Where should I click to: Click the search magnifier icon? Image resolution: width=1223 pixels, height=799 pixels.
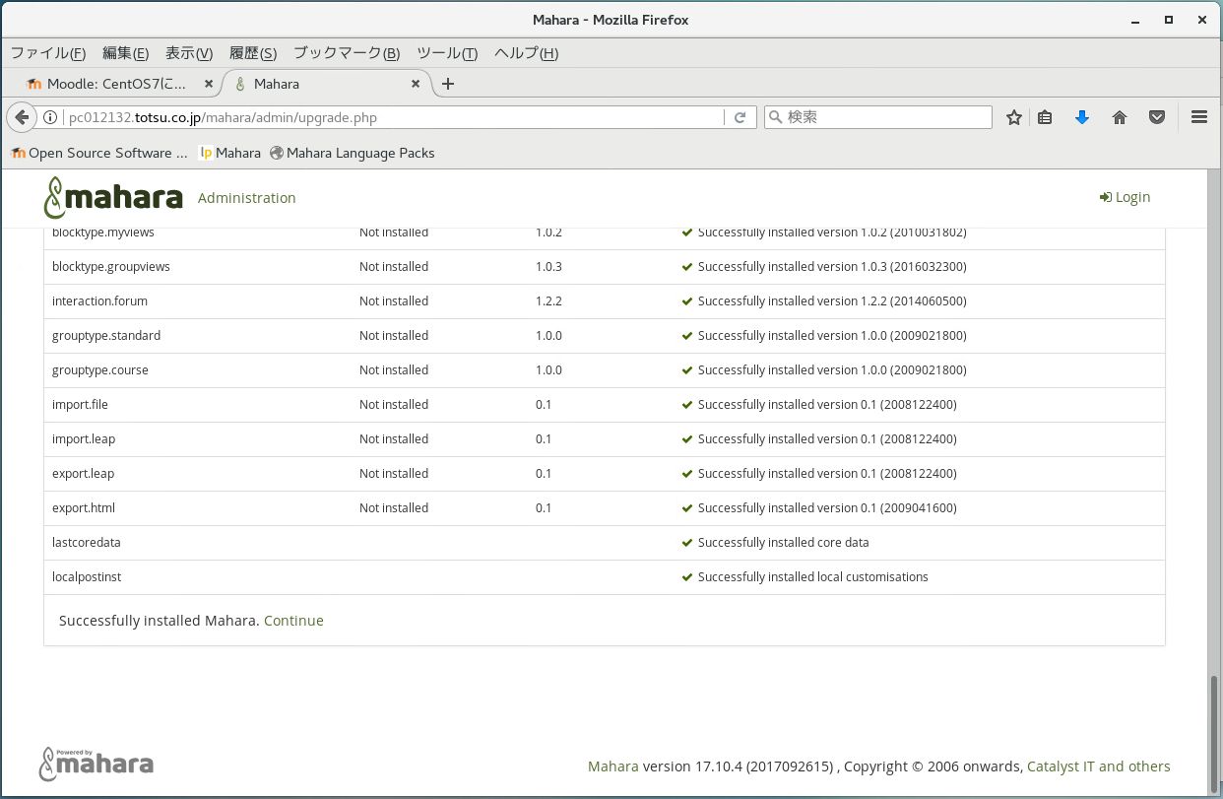pyautogui.click(x=776, y=117)
